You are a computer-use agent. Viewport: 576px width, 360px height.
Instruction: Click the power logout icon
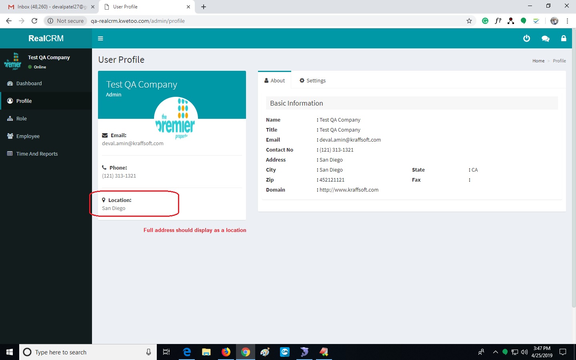(526, 38)
